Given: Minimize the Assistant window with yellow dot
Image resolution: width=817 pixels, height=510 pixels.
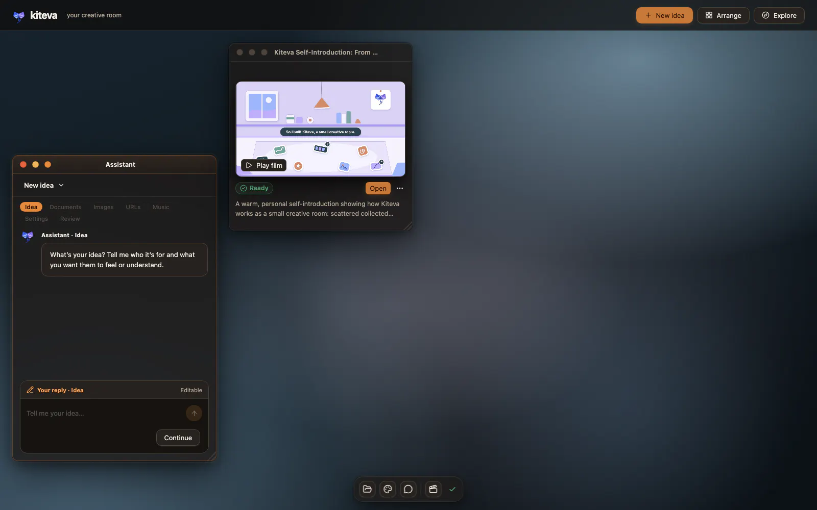Looking at the screenshot, I should [x=35, y=164].
